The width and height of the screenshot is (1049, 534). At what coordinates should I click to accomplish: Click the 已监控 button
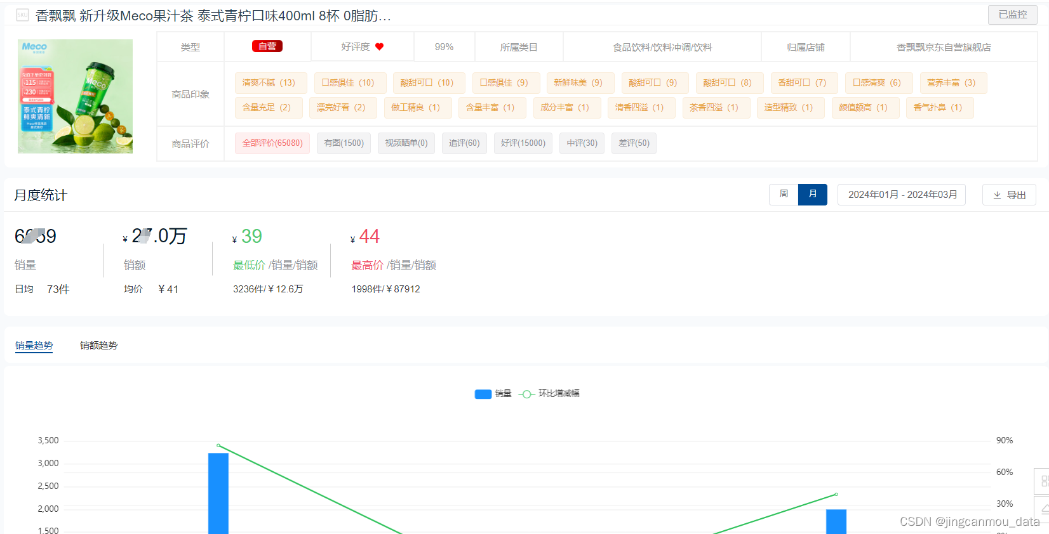pyautogui.click(x=1012, y=15)
